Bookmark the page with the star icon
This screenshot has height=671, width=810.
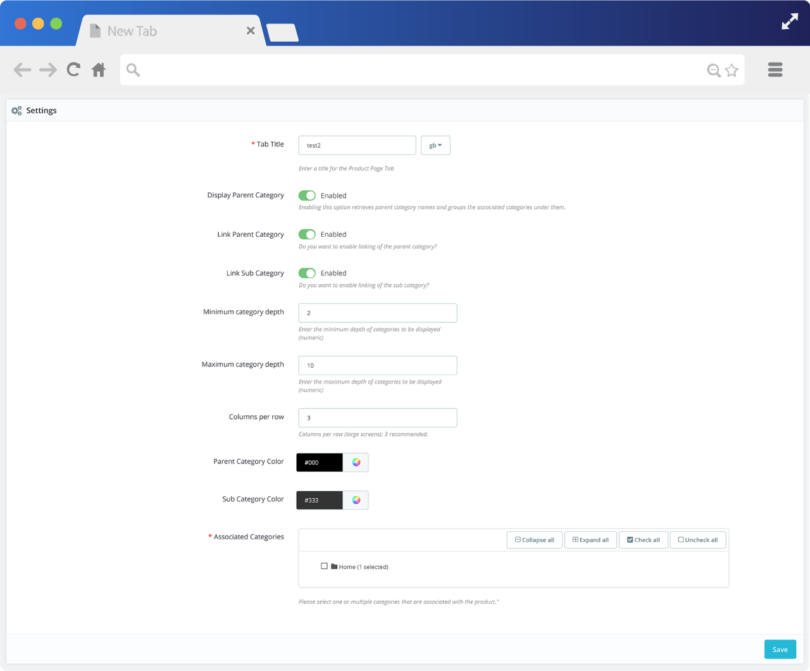click(x=732, y=70)
